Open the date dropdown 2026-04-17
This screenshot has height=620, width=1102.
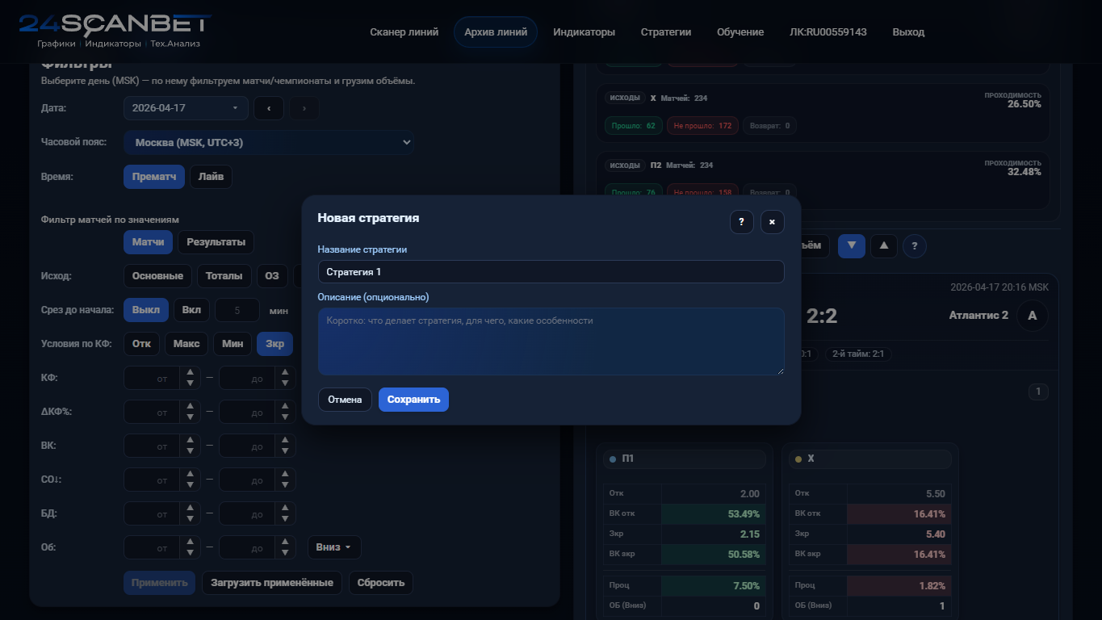tap(186, 108)
